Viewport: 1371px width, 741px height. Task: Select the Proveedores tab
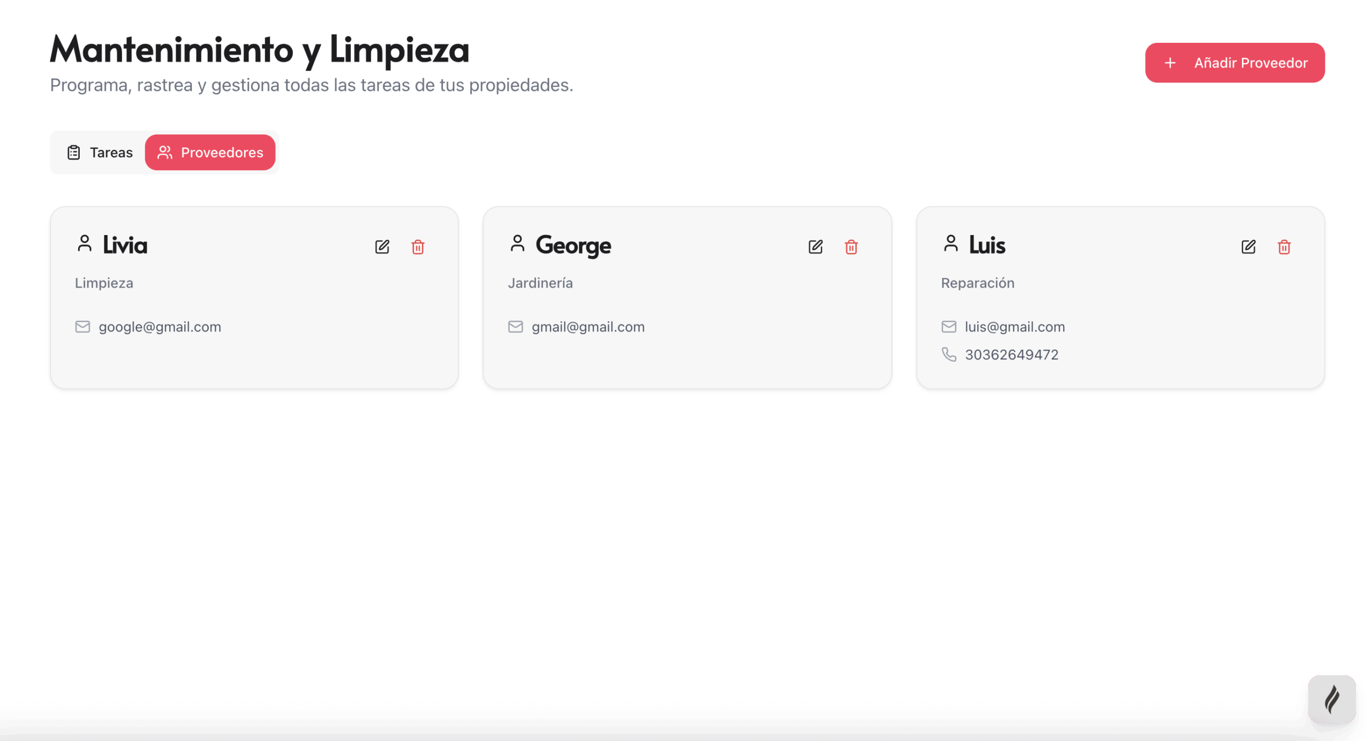tap(210, 153)
